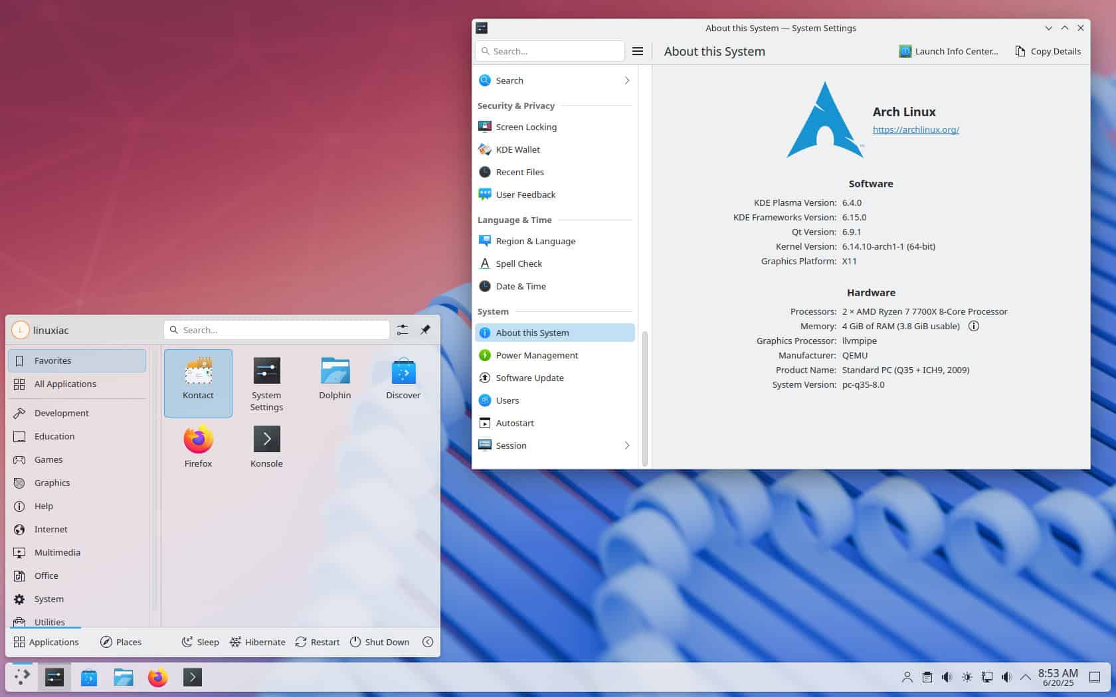
Task: Select Screen Locking in the sidebar
Action: click(x=525, y=127)
